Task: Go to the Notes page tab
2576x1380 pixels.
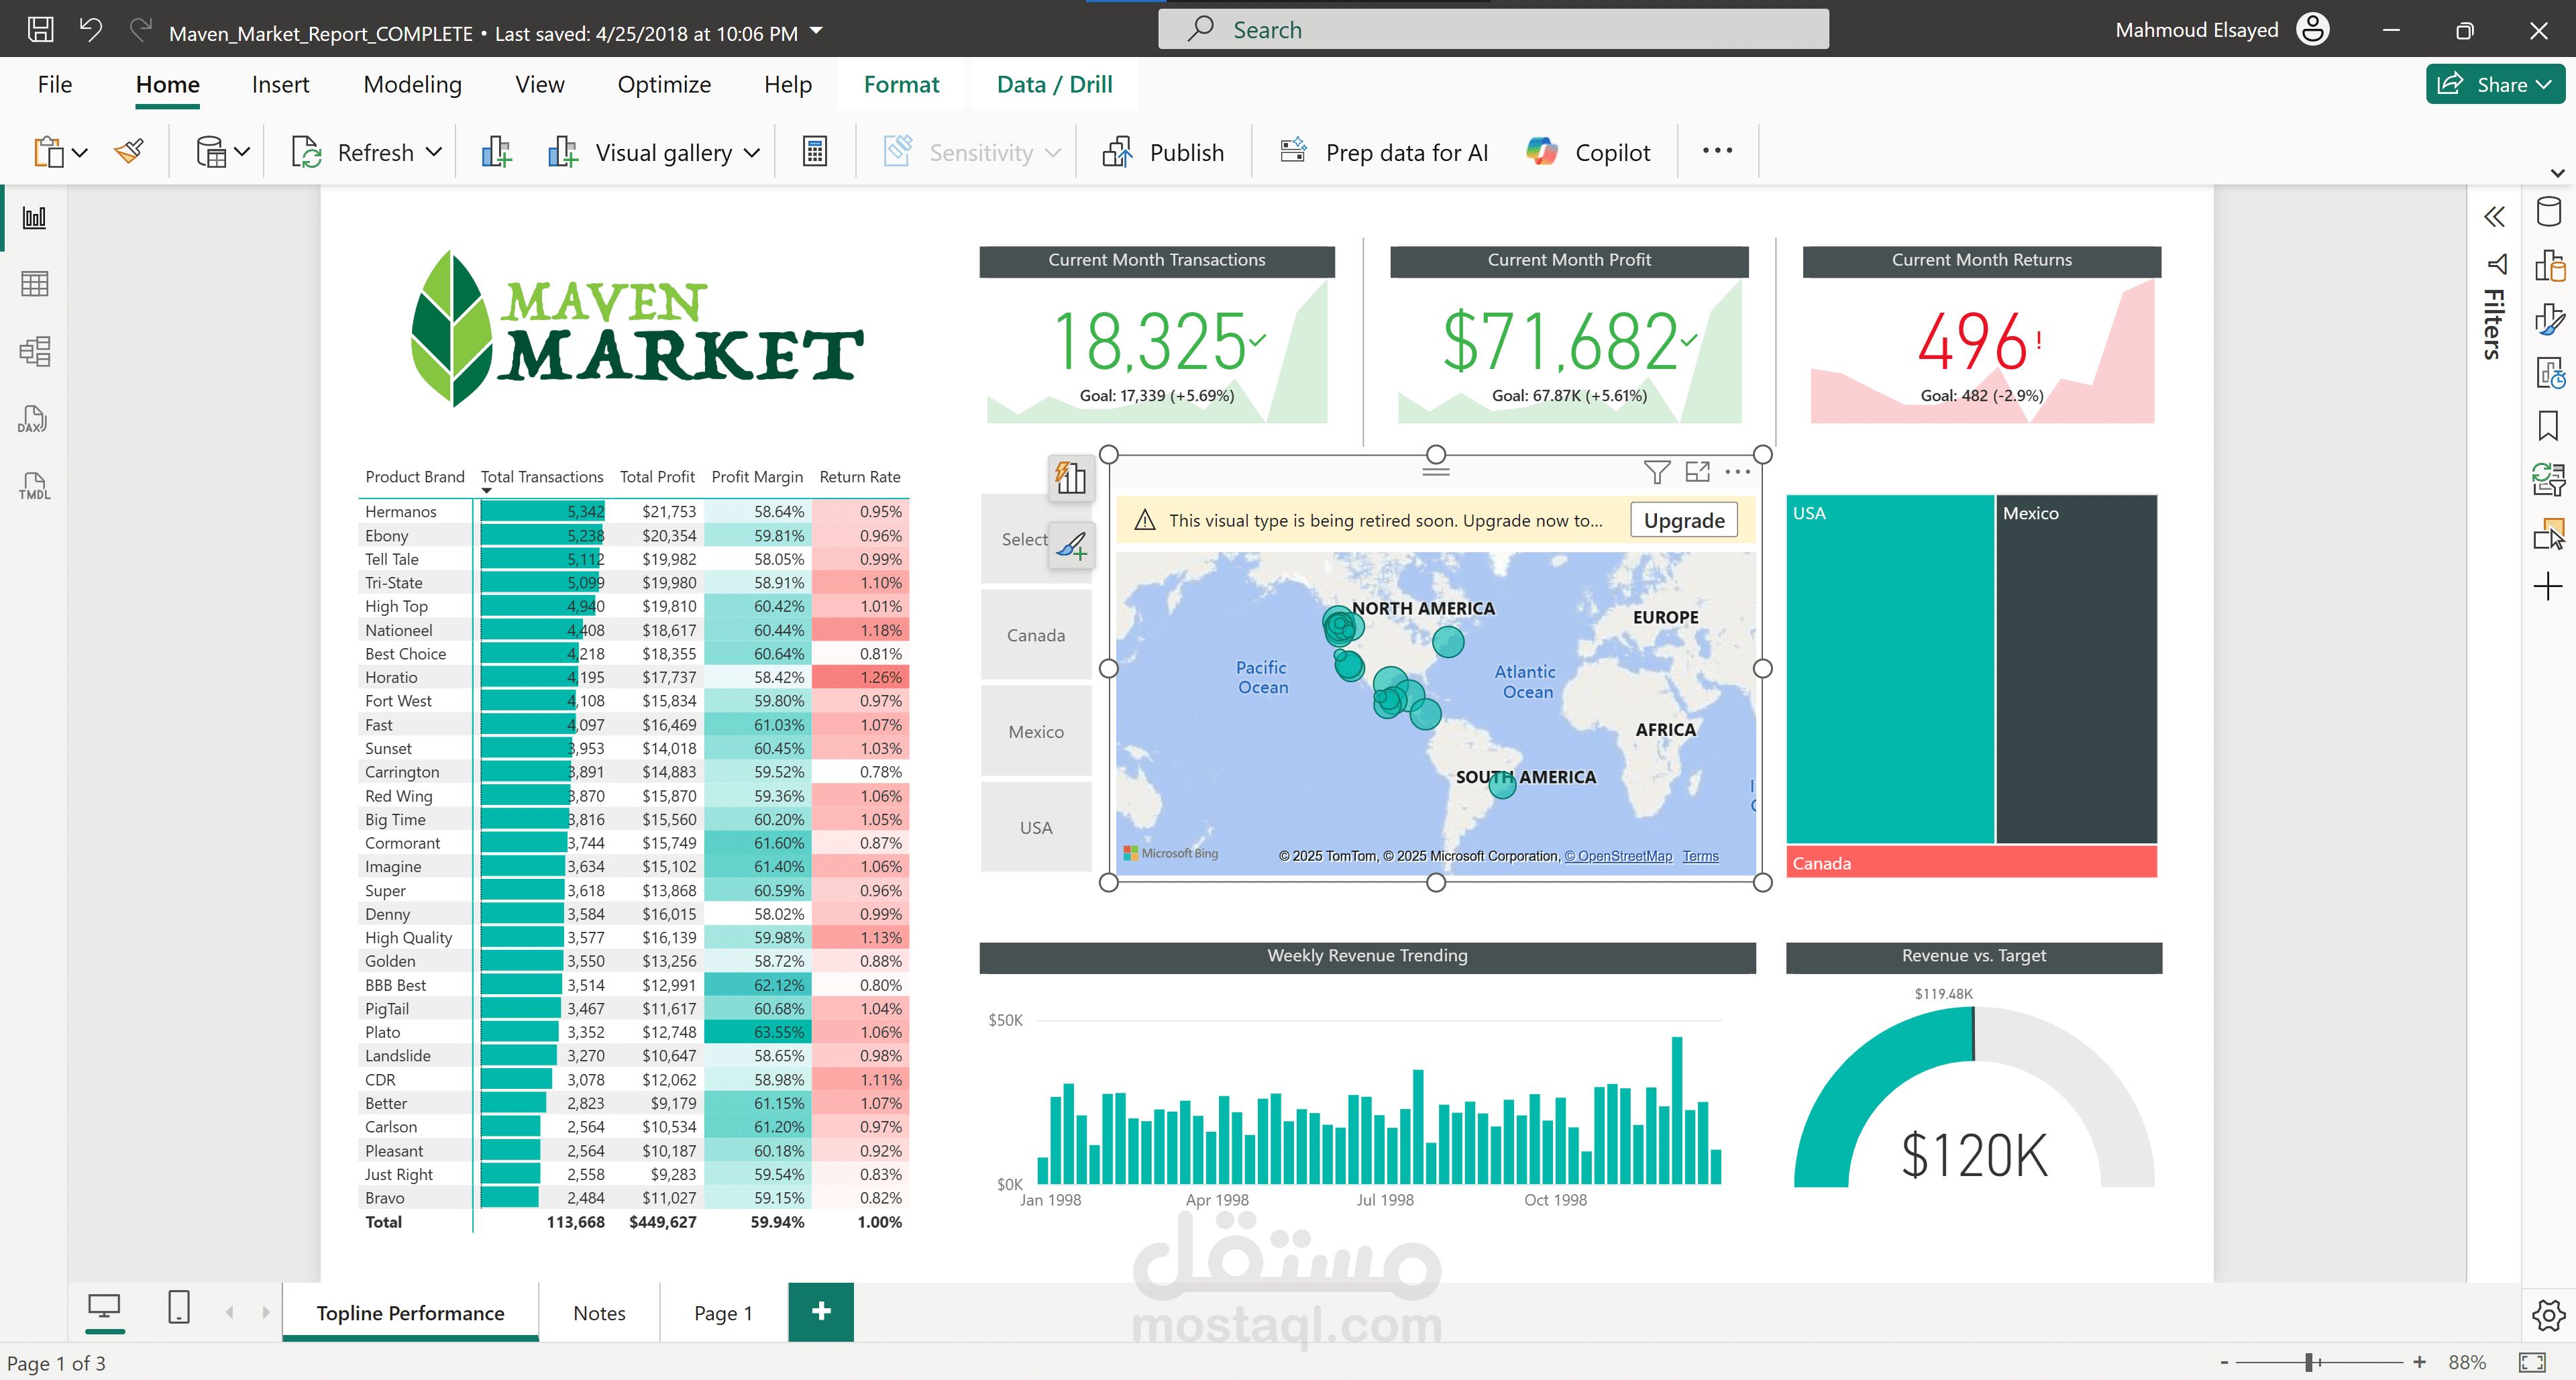Action: click(x=599, y=1313)
